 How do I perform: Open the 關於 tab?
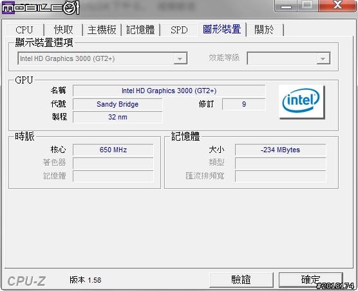coord(265,30)
